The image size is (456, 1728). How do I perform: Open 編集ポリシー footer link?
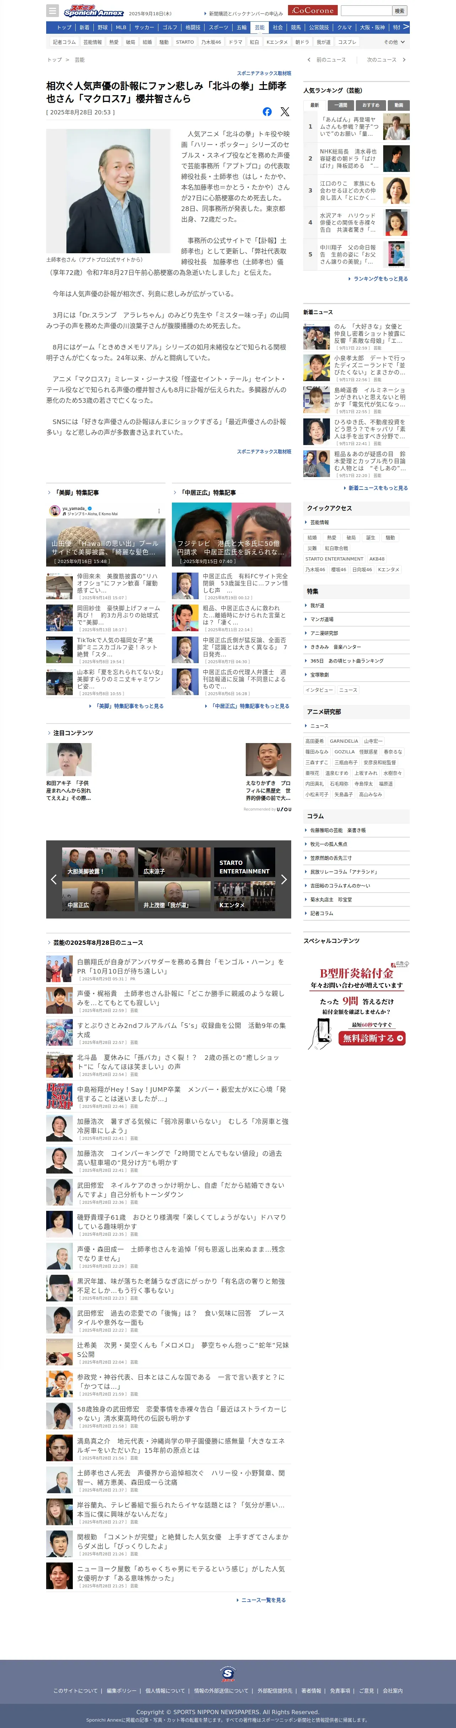coord(121,1691)
